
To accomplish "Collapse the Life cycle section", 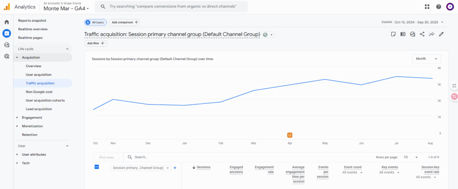I will [x=68, y=49].
